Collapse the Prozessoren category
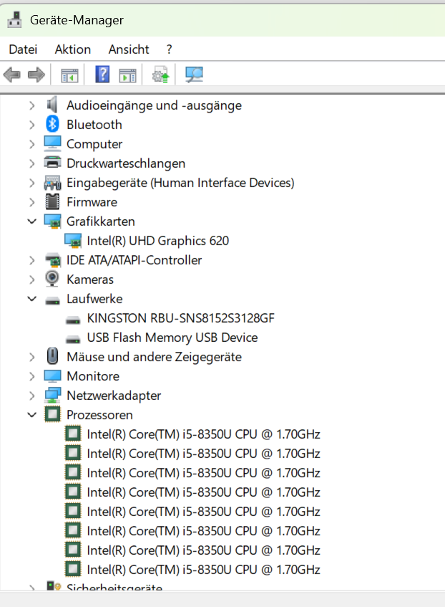 (31, 415)
